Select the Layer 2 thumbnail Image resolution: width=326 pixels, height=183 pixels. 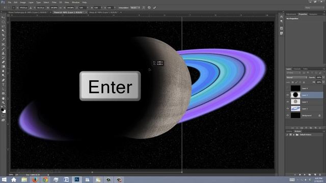click(295, 102)
